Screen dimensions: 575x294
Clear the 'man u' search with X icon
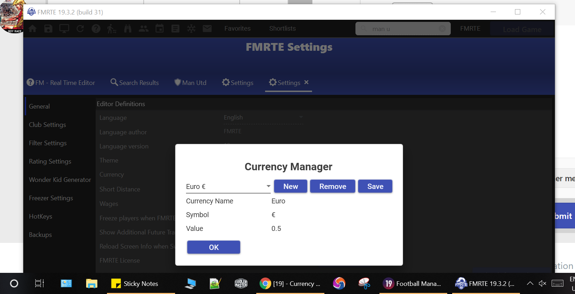point(442,29)
